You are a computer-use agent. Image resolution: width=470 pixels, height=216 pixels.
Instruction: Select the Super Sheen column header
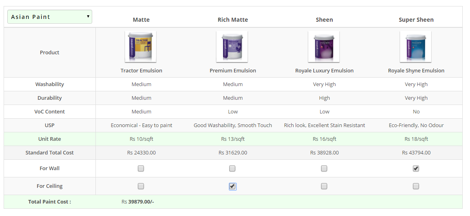tap(416, 20)
